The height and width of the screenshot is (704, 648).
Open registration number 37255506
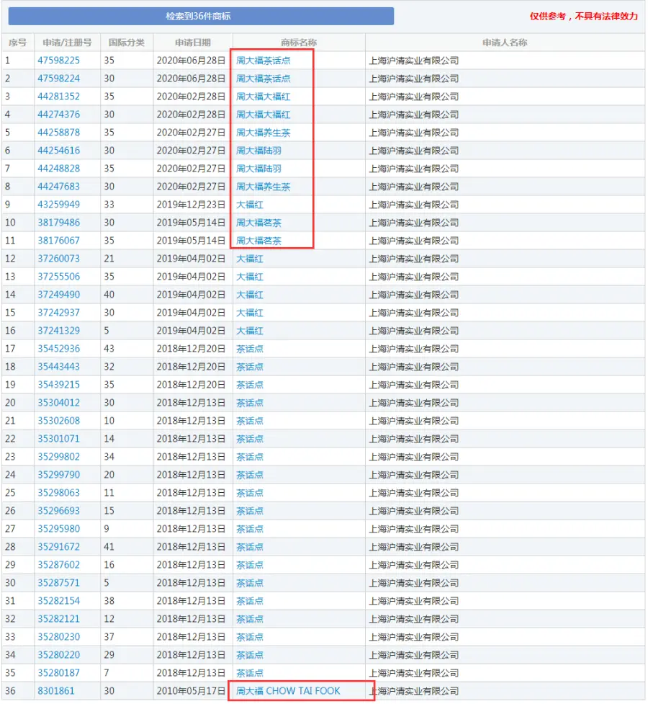[x=59, y=277]
